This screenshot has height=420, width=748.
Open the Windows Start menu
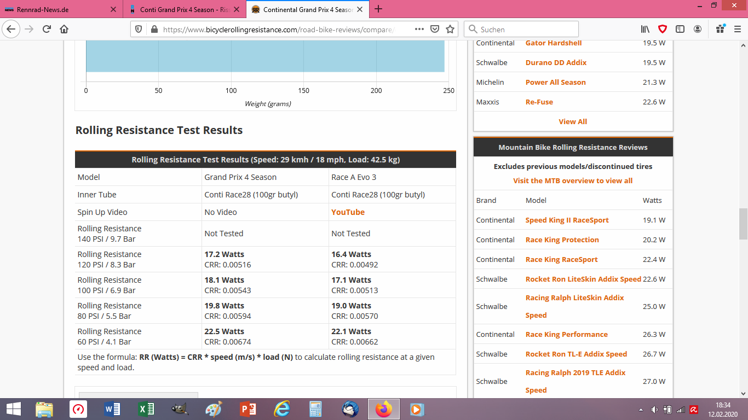[x=14, y=409]
